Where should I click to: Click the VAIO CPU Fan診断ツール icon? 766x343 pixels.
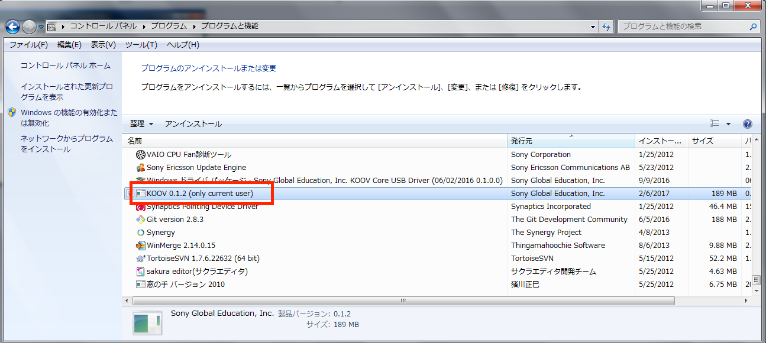pos(141,155)
